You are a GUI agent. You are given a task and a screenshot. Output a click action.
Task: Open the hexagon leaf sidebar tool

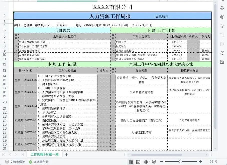tap(222, 17)
